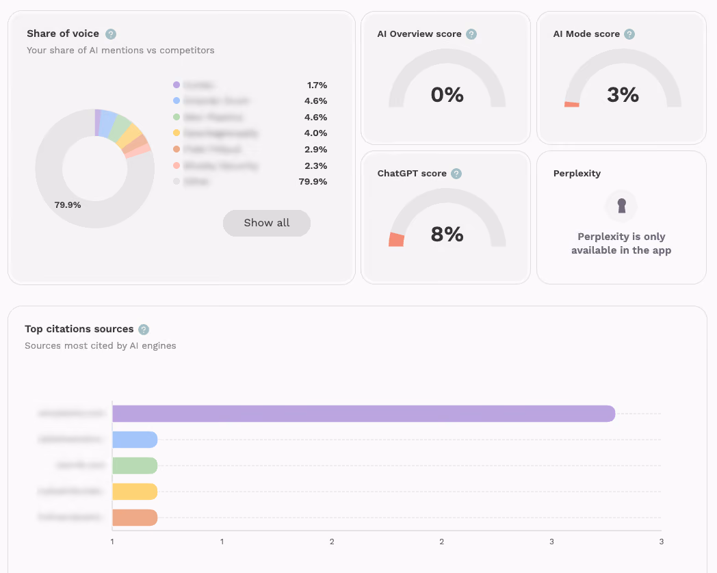This screenshot has width=717, height=573.
Task: Click 'Your share of AI mentions vs competitors'
Action: (120, 51)
